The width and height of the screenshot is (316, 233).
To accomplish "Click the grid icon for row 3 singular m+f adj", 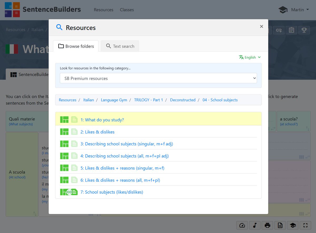I will pyautogui.click(x=64, y=144).
